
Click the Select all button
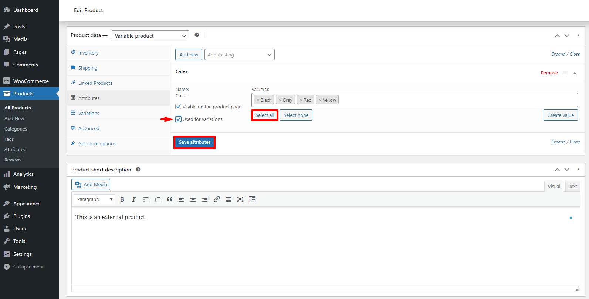tap(265, 115)
